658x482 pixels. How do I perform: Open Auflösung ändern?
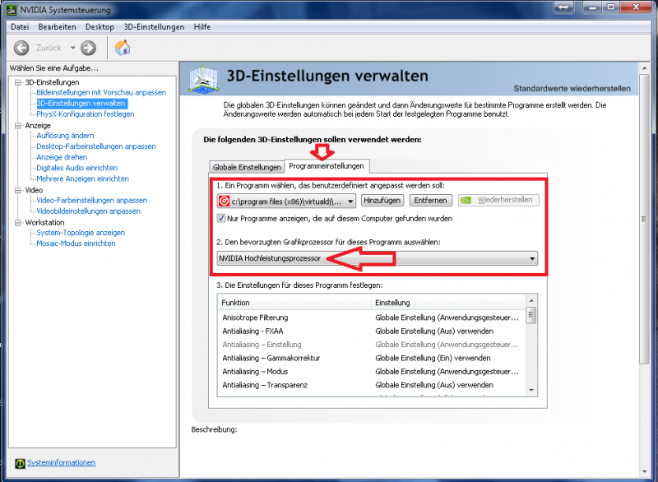(x=65, y=136)
